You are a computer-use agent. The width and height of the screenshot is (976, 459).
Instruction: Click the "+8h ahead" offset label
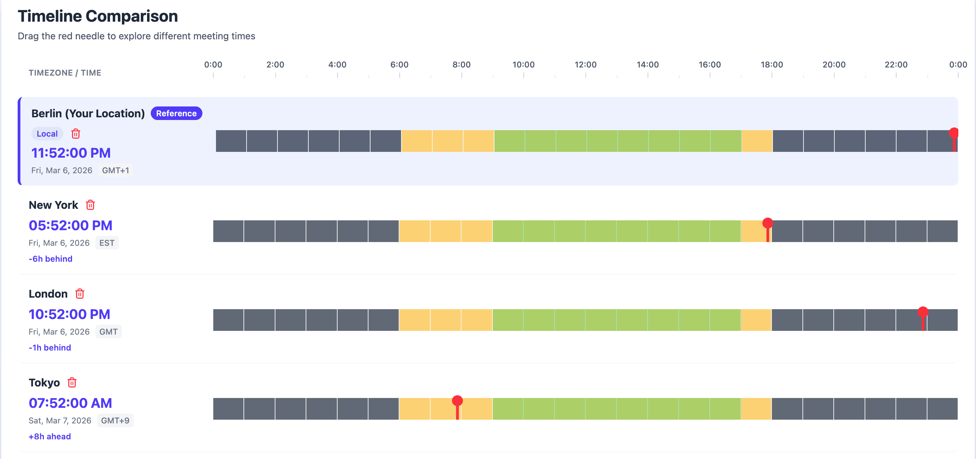[x=50, y=437]
